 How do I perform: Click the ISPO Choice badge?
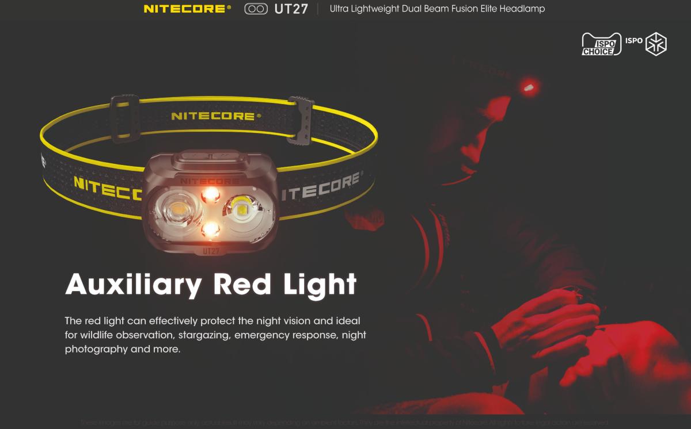coord(601,44)
